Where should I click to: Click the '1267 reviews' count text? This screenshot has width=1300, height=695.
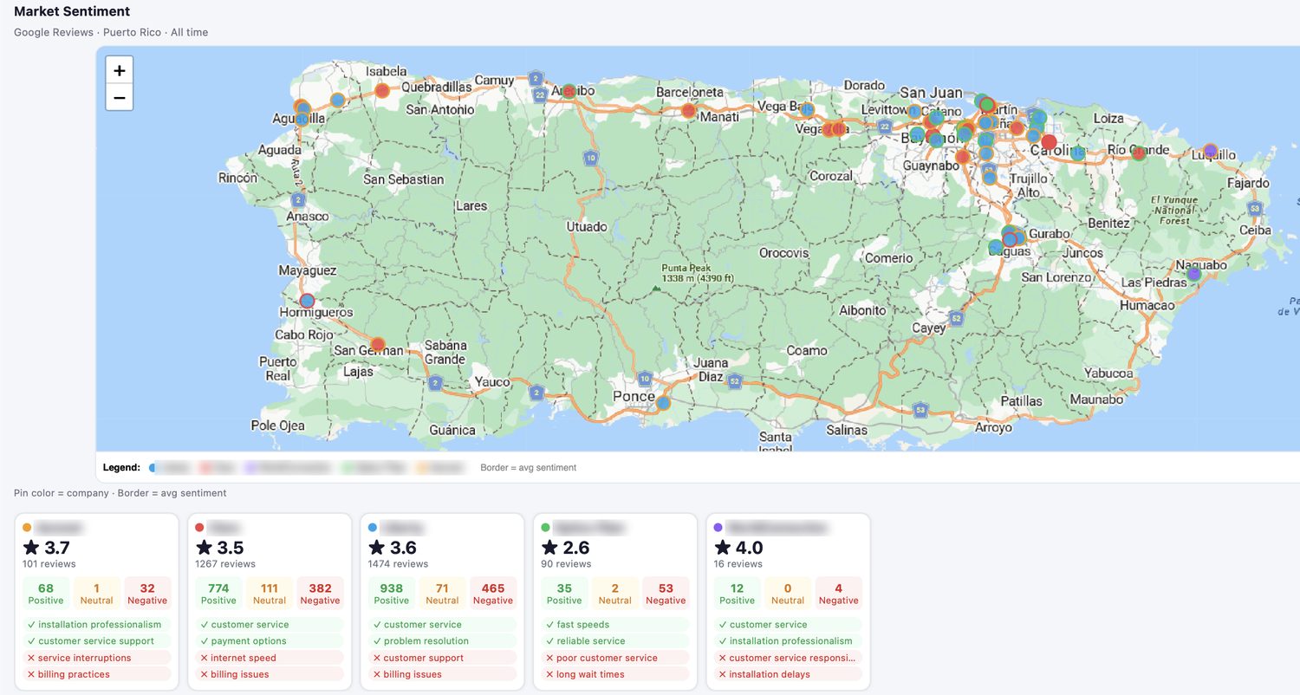pos(225,564)
